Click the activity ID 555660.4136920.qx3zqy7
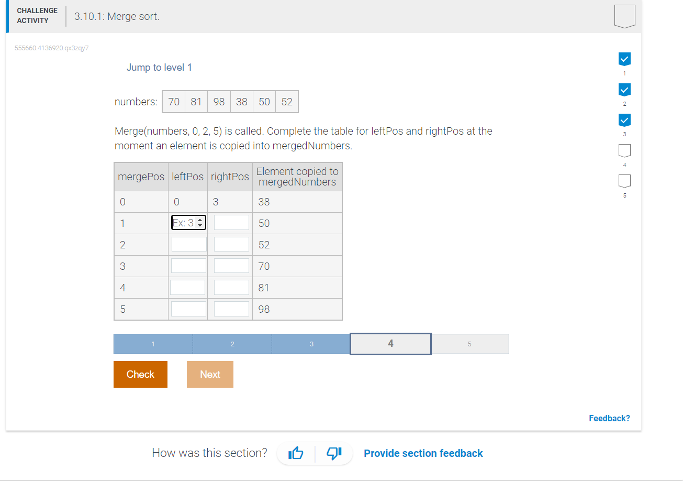The image size is (683, 481). pos(51,48)
